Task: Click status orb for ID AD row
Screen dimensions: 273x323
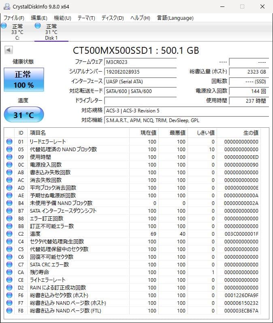Action: click(x=9, y=188)
